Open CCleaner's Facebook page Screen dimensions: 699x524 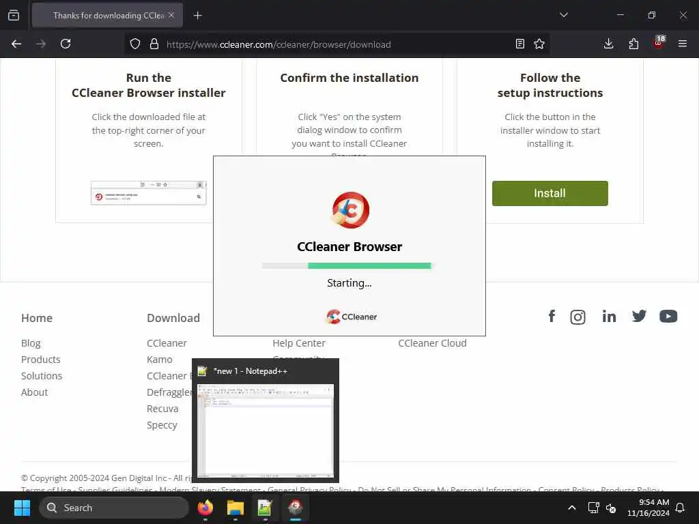552,317
